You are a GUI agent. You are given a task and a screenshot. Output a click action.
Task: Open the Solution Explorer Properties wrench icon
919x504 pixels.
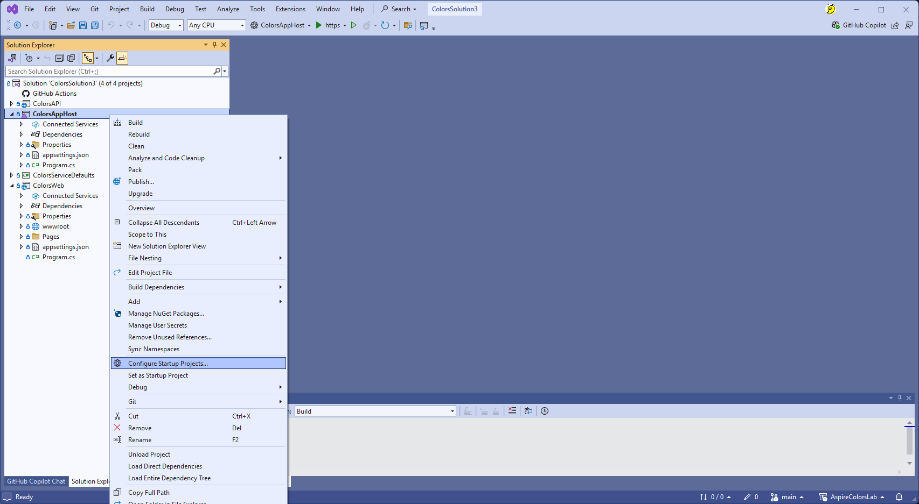pyautogui.click(x=110, y=58)
